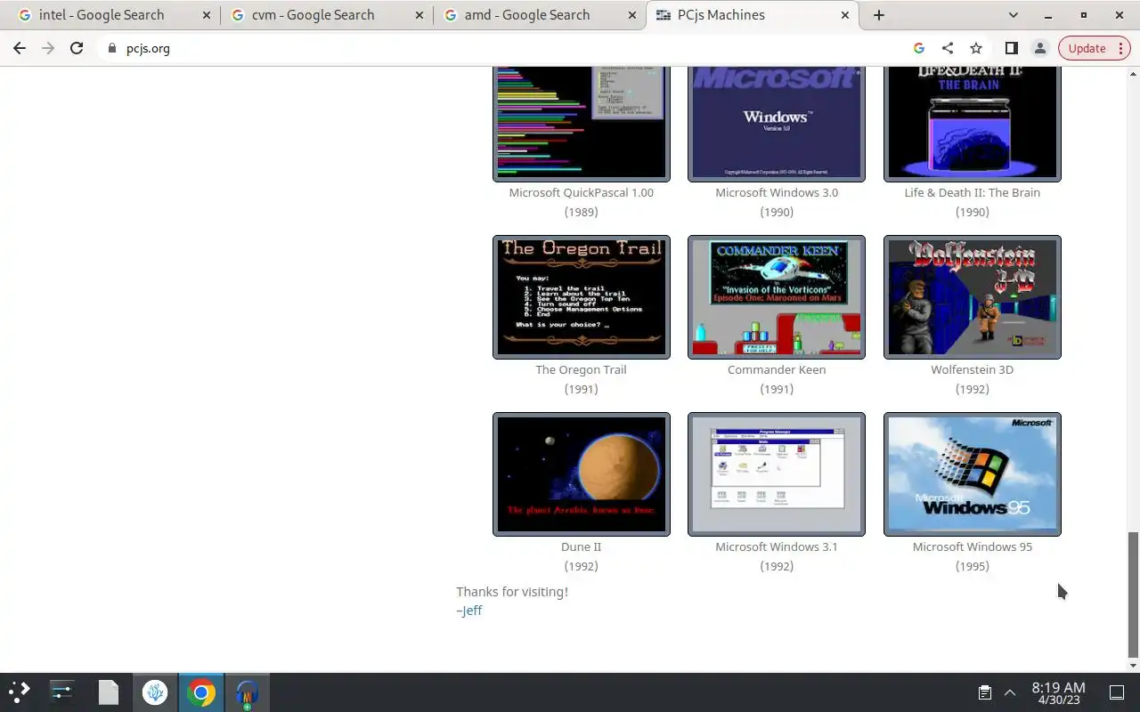Switch to the cvm - Google Search tab

[x=326, y=15]
